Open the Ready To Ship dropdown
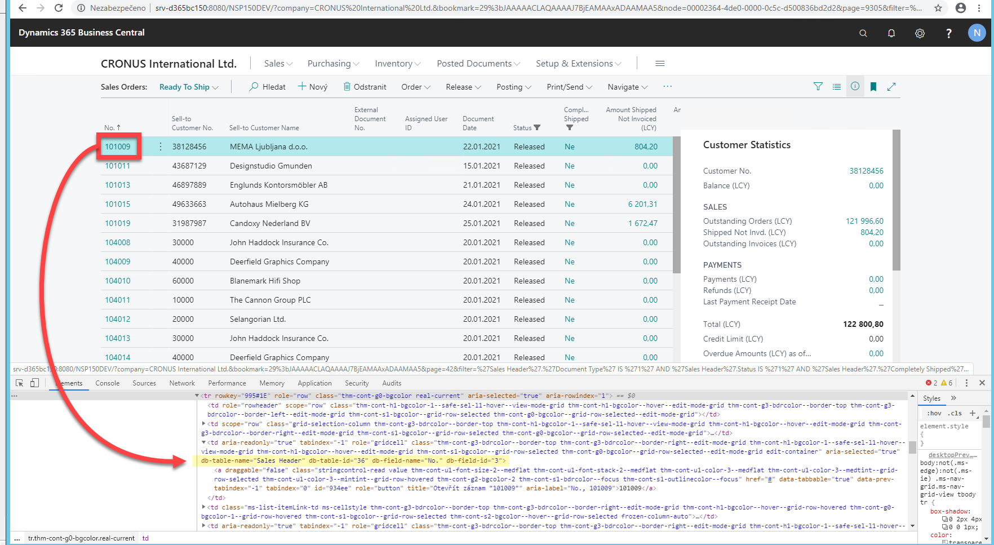Screen dimensions: 994x545 189,86
